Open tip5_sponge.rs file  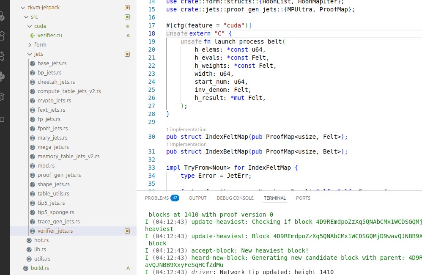[x=56, y=212]
